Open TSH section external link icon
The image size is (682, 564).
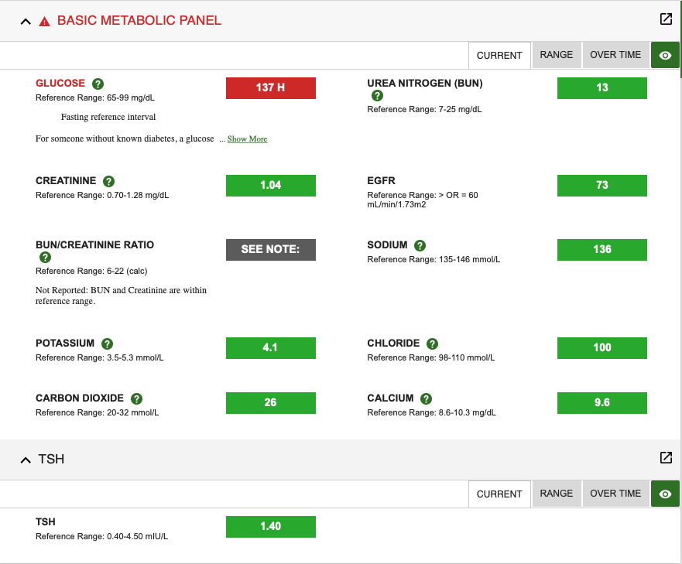(666, 457)
